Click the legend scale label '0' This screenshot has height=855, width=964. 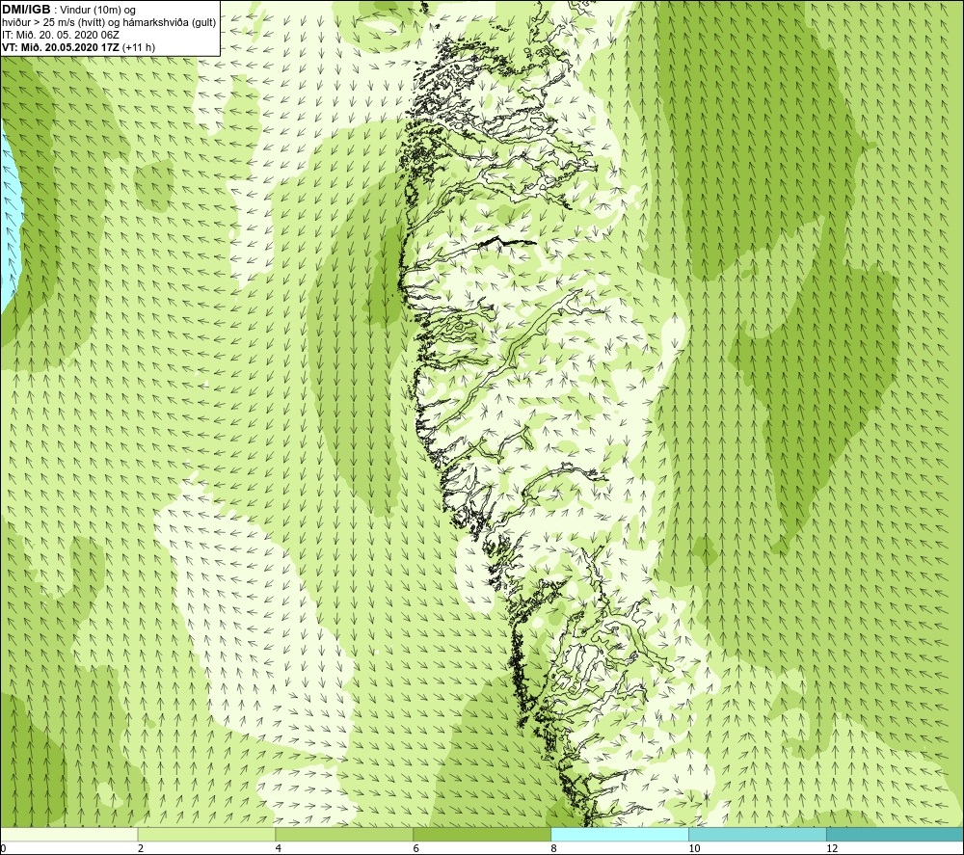point(3,849)
